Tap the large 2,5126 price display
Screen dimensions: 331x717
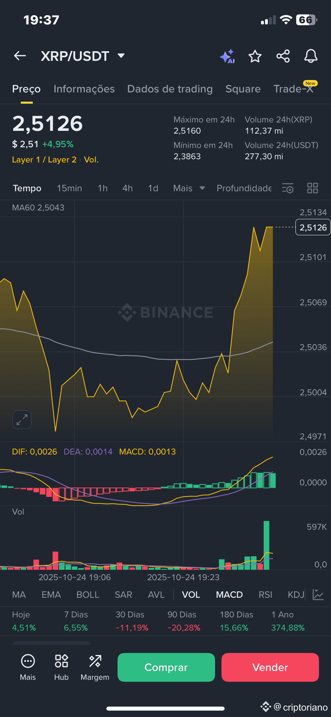click(x=48, y=124)
